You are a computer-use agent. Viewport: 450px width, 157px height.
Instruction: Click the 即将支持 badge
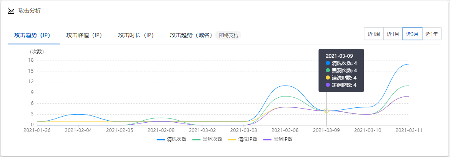coord(228,36)
